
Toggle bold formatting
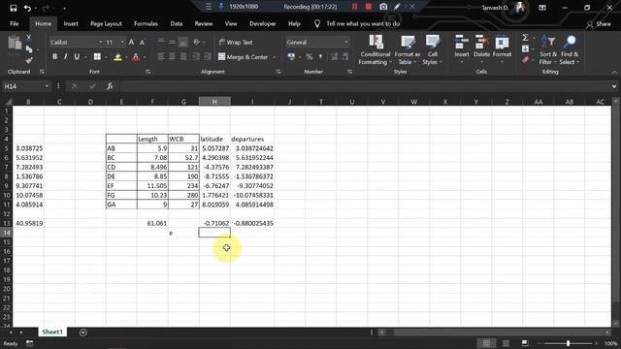[54, 57]
